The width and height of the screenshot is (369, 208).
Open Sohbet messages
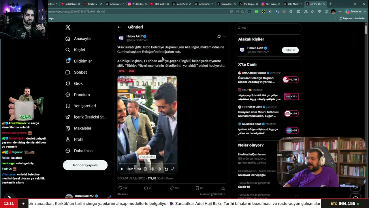pos(76,72)
